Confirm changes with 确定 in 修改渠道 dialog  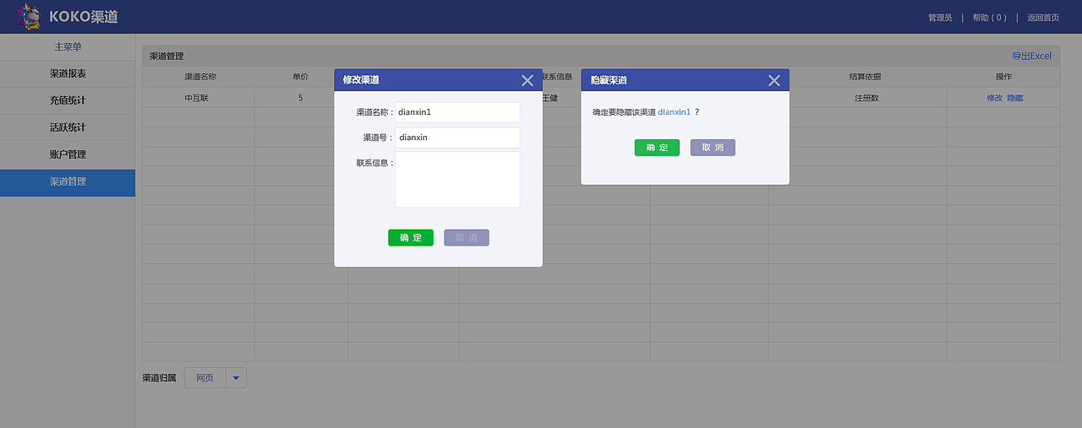tap(411, 238)
